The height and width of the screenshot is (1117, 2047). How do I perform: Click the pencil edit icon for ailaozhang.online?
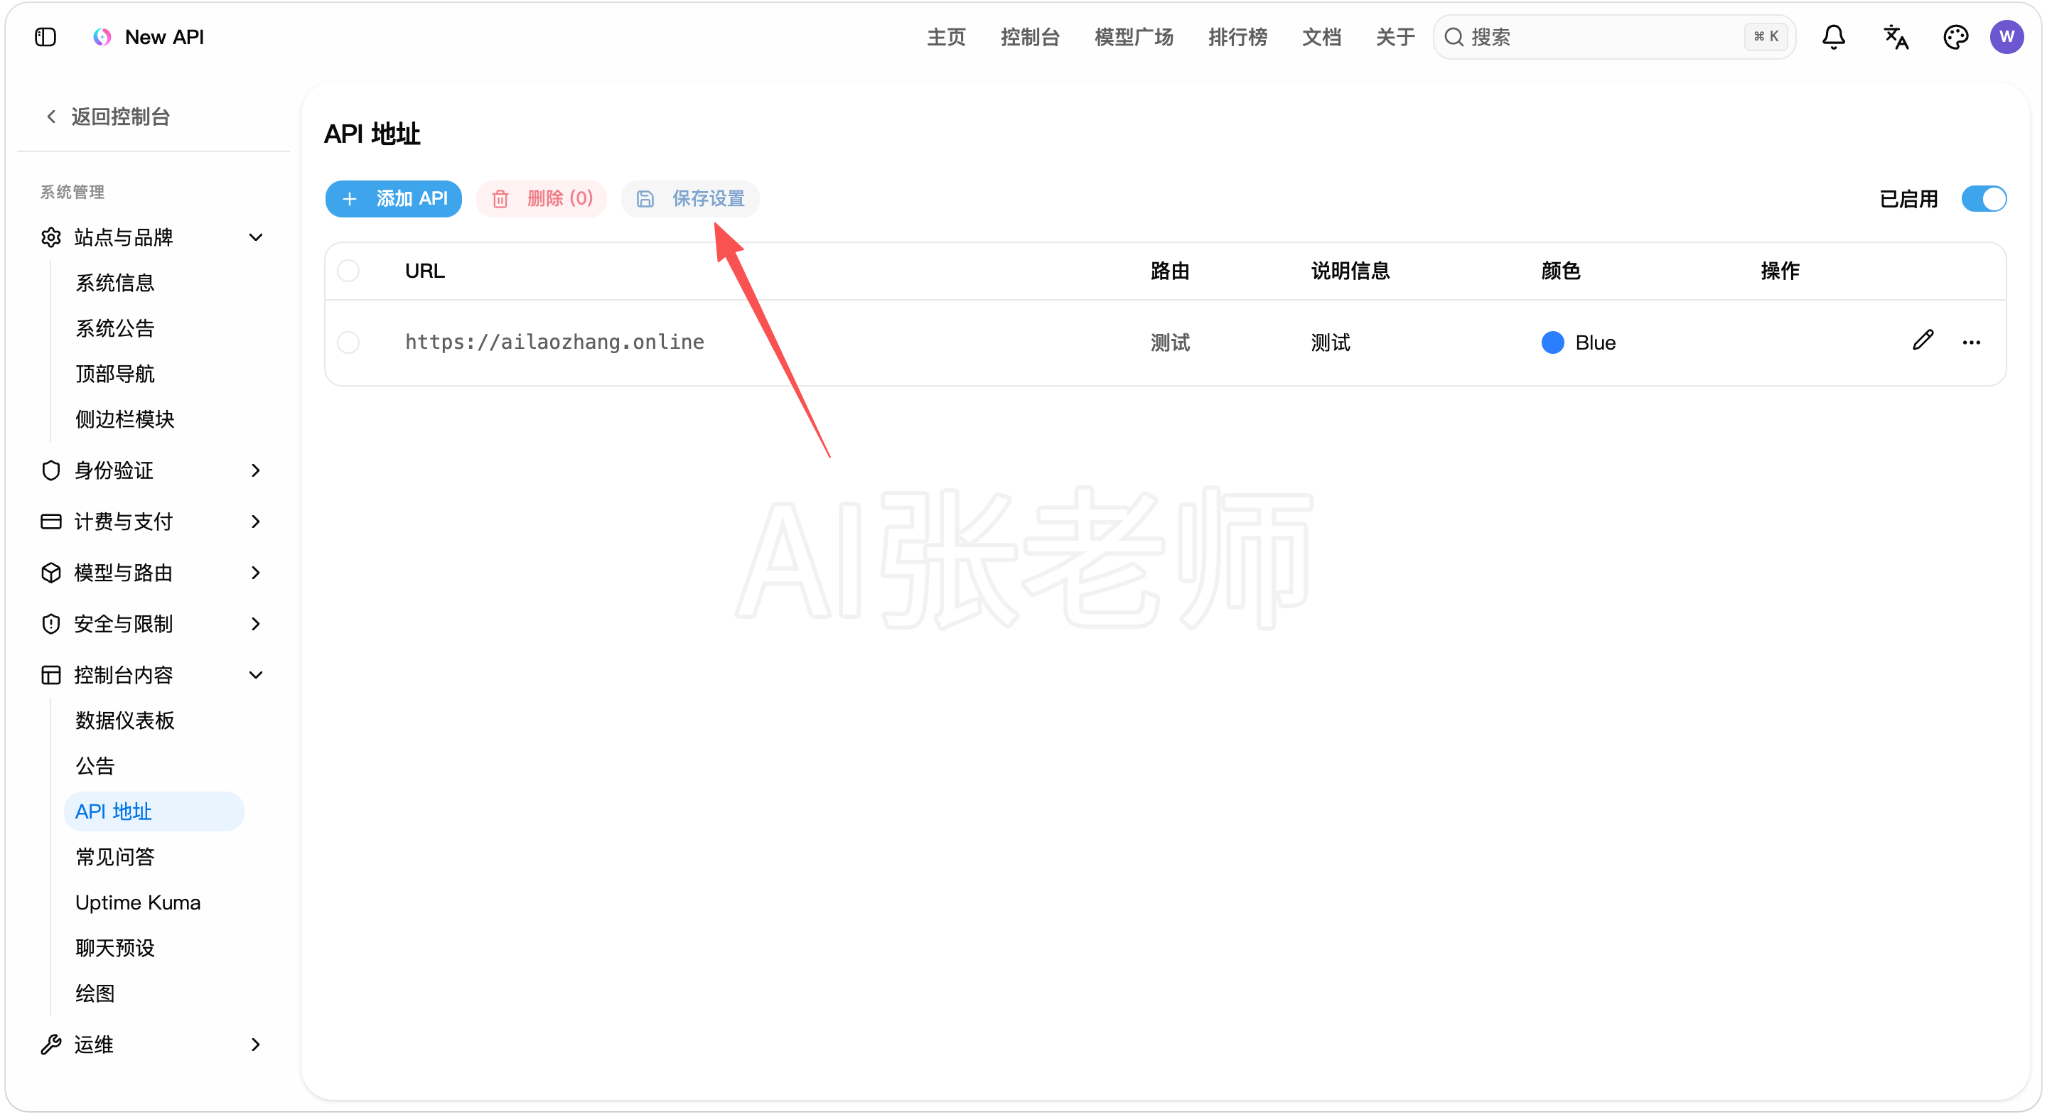pyautogui.click(x=1923, y=342)
